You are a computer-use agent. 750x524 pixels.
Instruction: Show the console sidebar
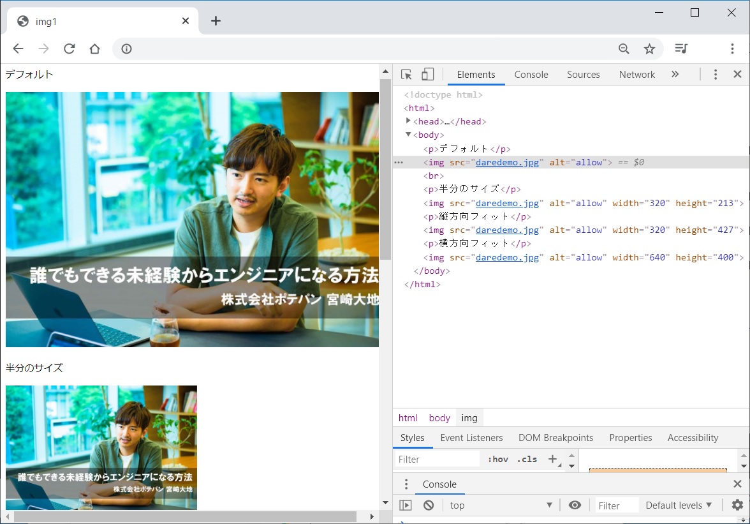pos(406,505)
